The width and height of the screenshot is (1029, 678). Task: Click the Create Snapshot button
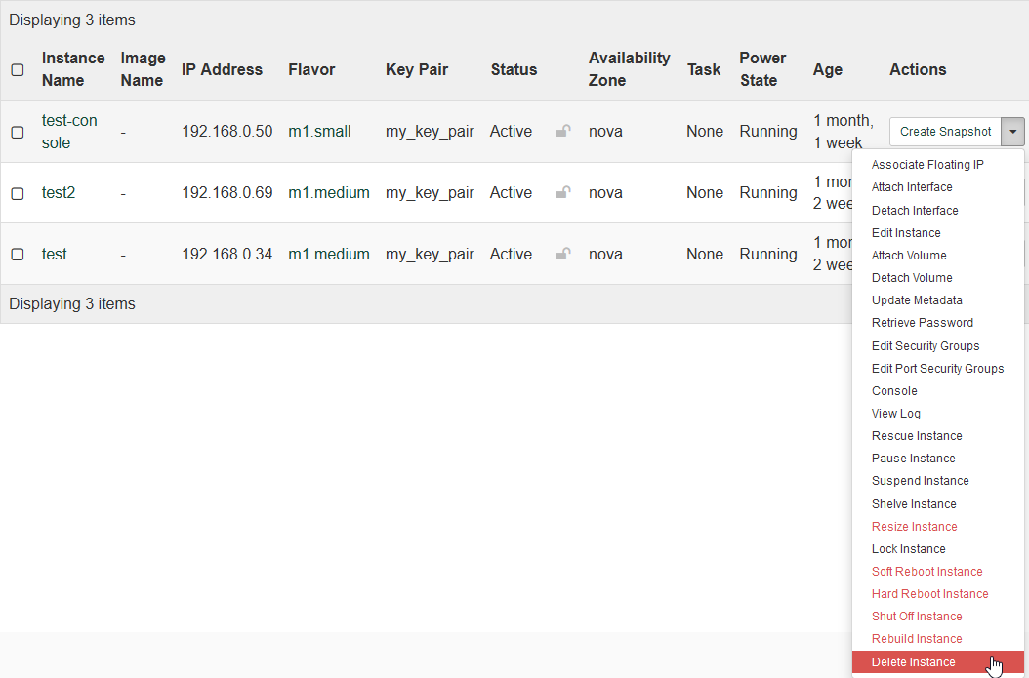pos(945,132)
